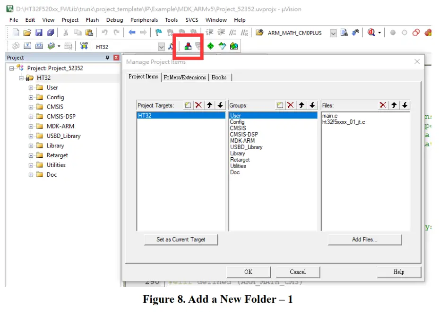Image resolution: width=439 pixels, height=316 pixels.
Task: Collapse the HT32 target tree node
Action: point(21,78)
